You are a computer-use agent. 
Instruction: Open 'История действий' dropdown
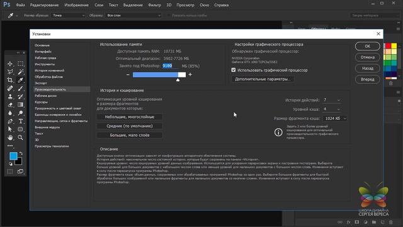(x=332, y=100)
